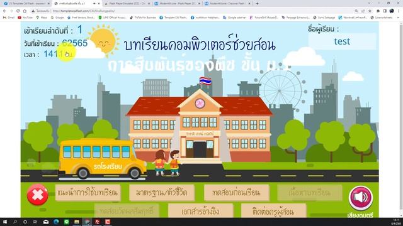Open LINE app in taskbar
The width and height of the screenshot is (403, 226).
66,222
